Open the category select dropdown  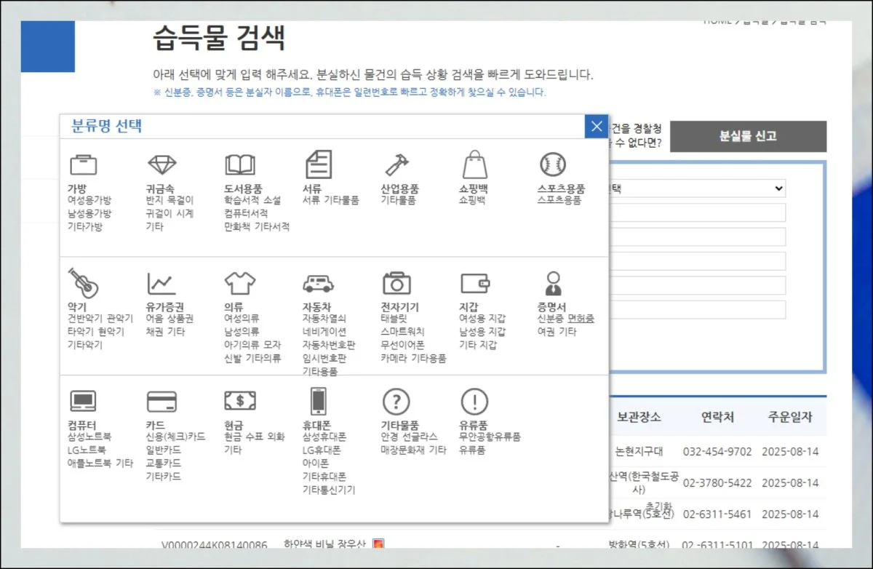click(x=696, y=188)
